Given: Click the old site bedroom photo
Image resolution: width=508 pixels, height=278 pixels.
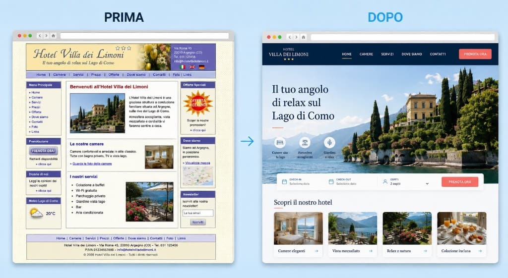Looking at the screenshot, I should pos(159,157).
